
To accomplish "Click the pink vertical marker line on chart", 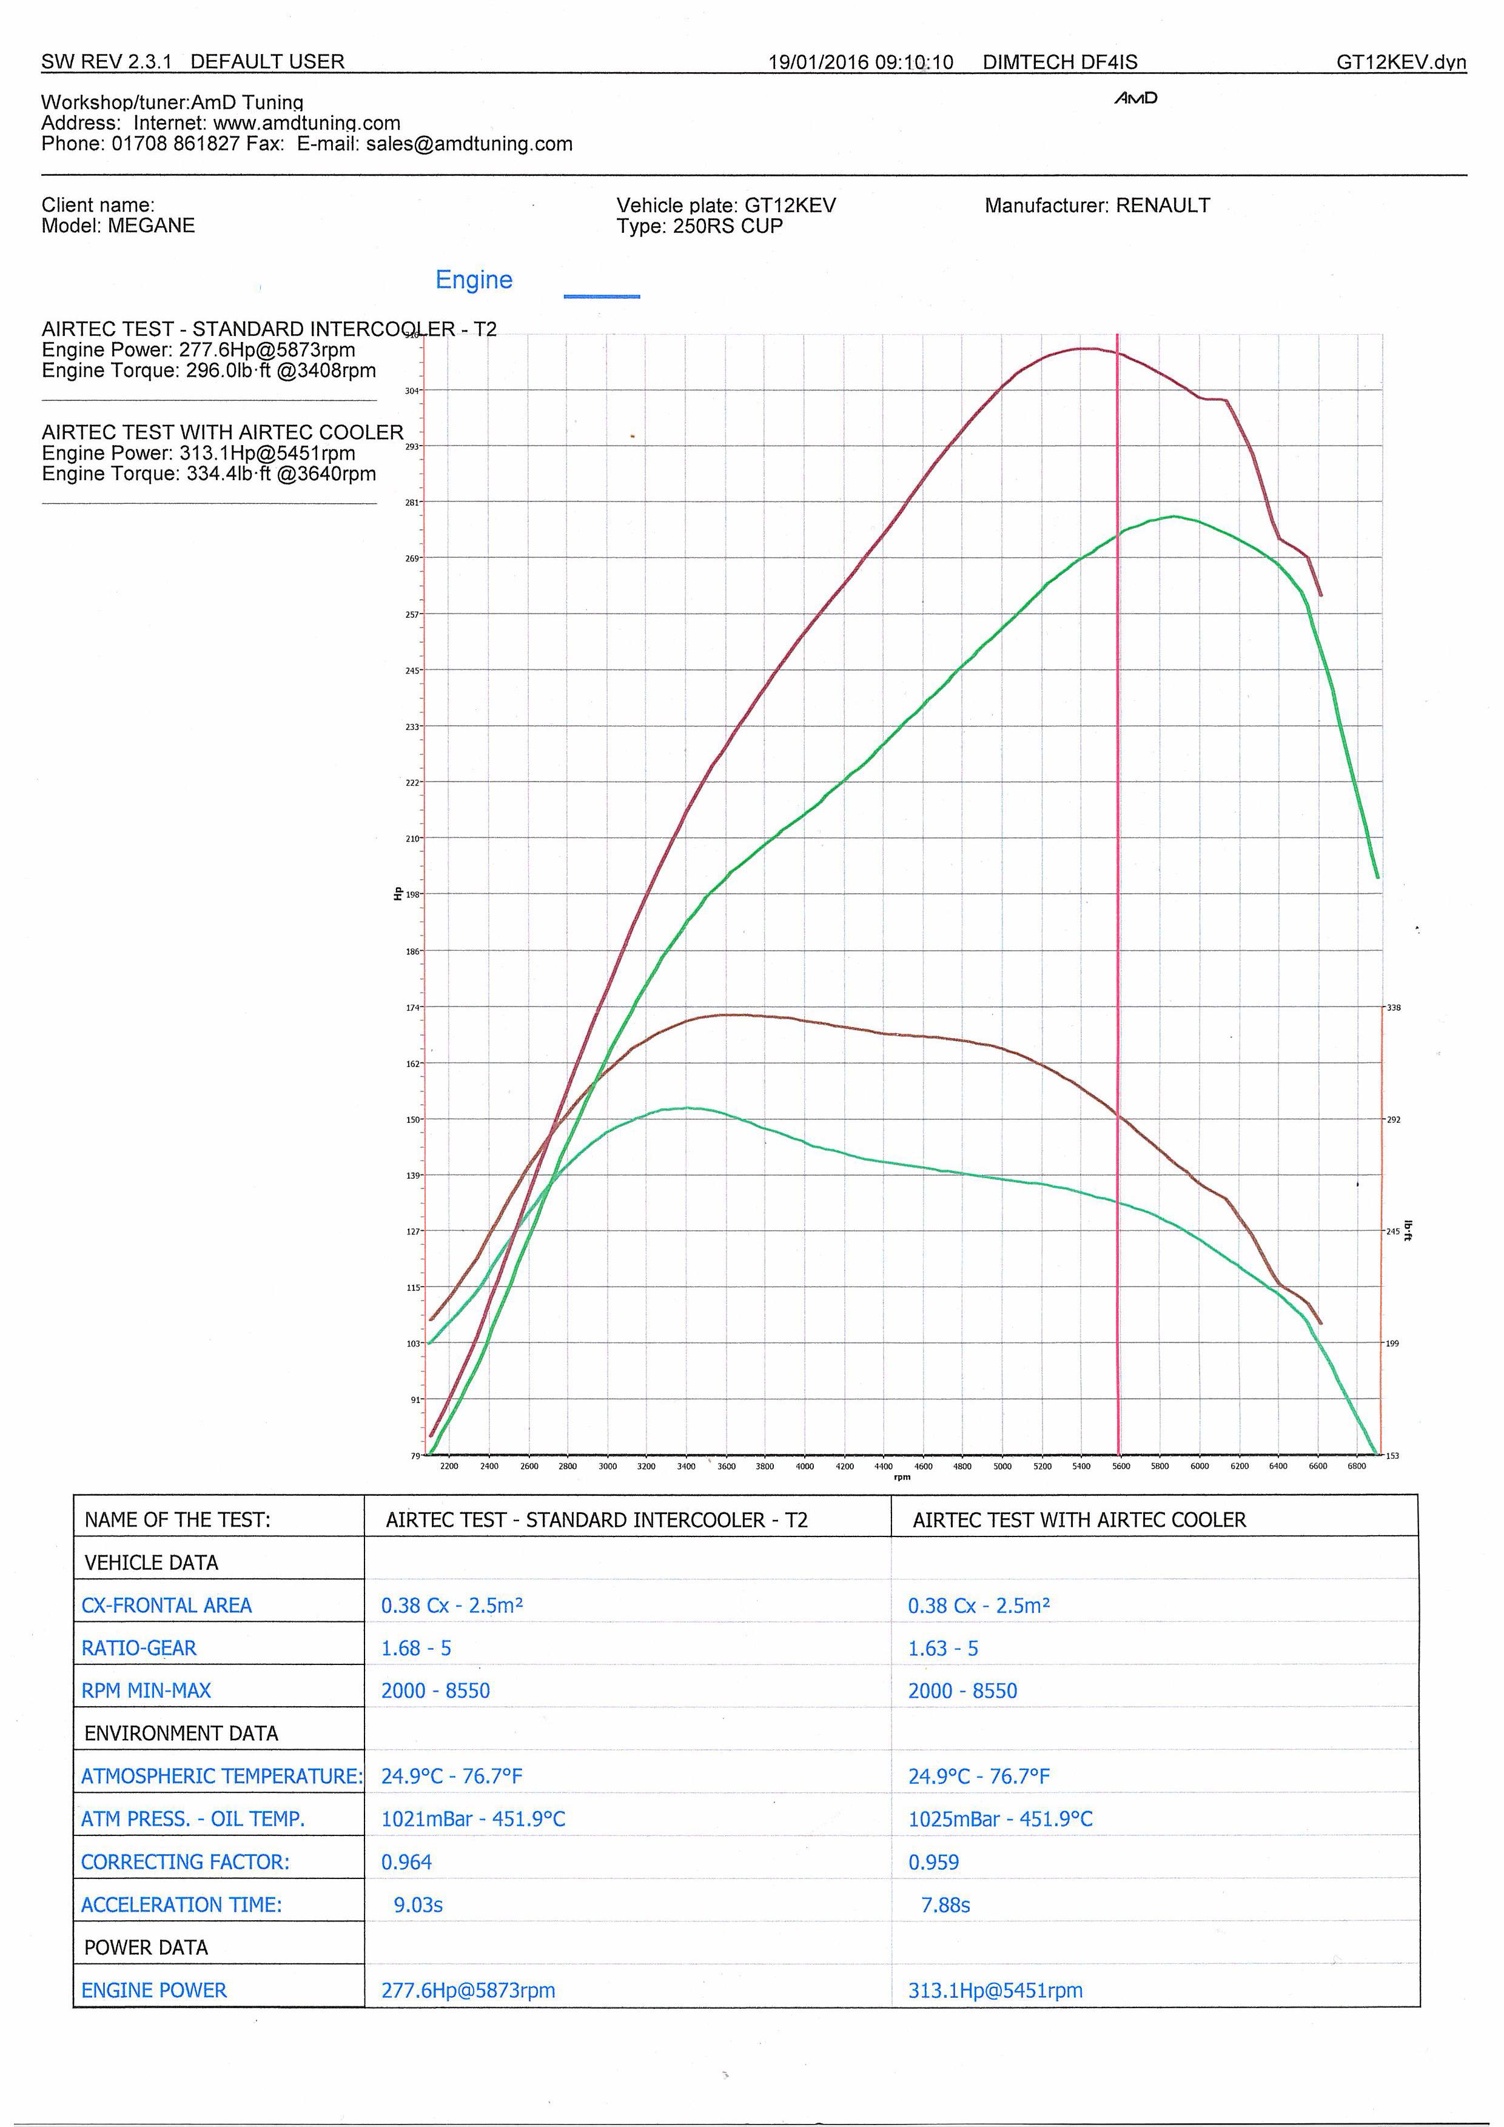I will click(x=1118, y=834).
